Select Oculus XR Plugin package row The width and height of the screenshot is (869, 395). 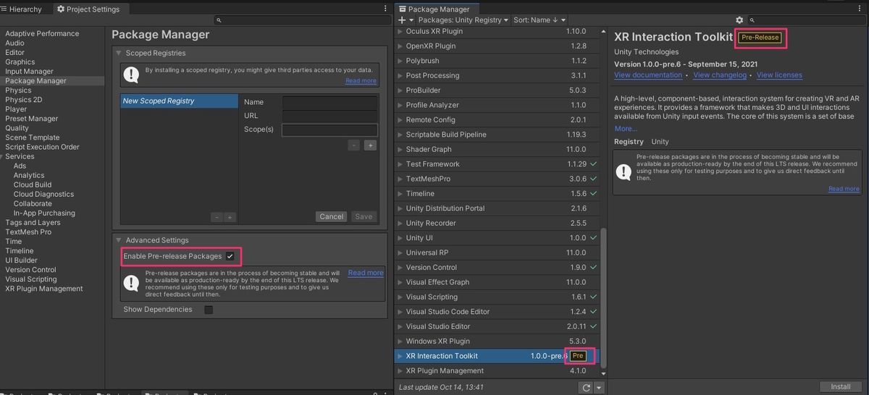click(497, 32)
